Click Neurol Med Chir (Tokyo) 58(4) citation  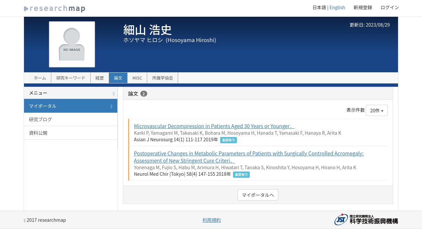[182, 174]
